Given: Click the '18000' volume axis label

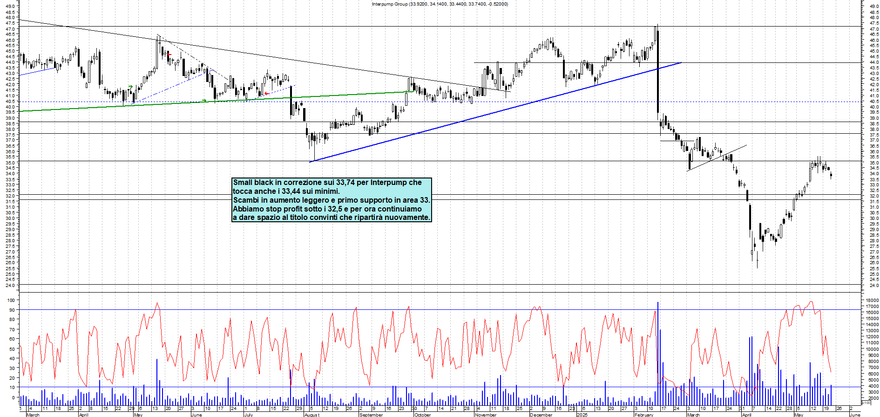Looking at the screenshot, I should [872, 301].
